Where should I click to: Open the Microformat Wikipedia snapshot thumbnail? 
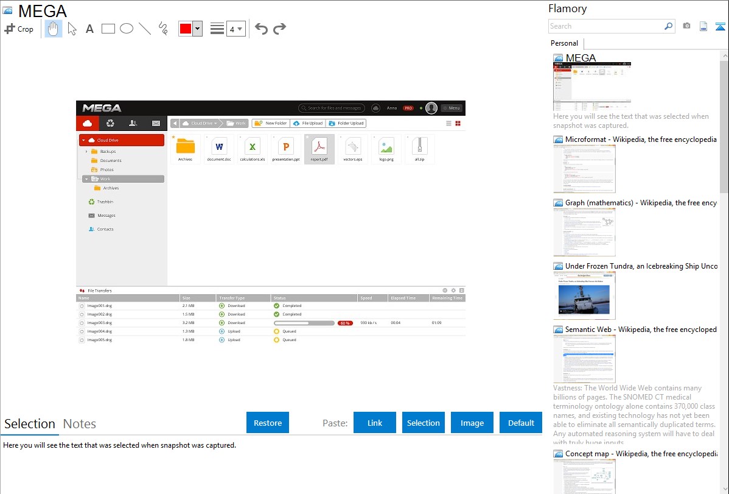click(584, 169)
